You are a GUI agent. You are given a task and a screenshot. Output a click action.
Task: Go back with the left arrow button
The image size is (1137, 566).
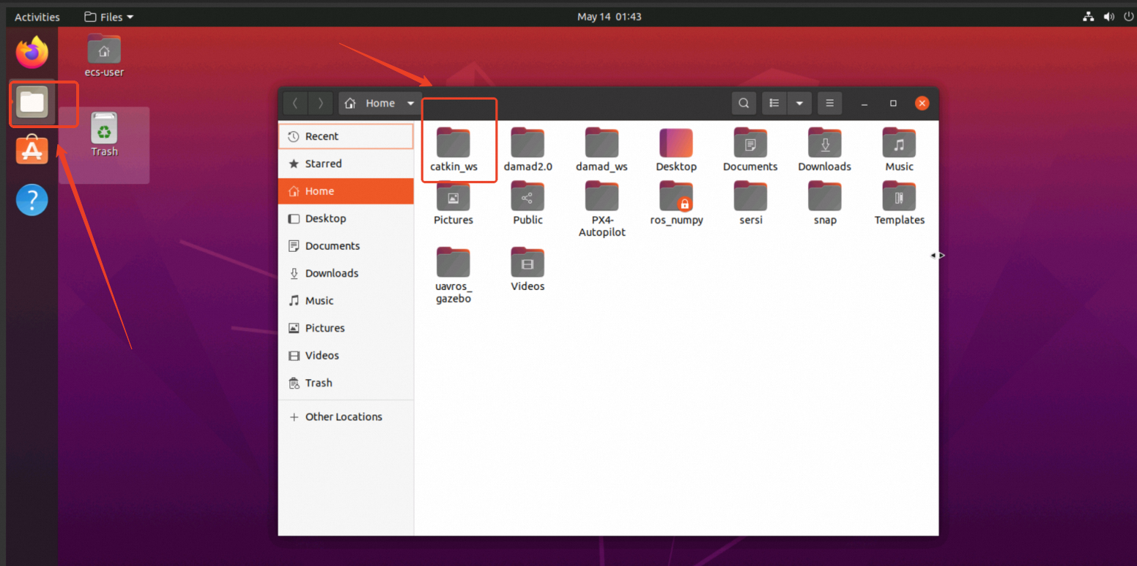[295, 103]
